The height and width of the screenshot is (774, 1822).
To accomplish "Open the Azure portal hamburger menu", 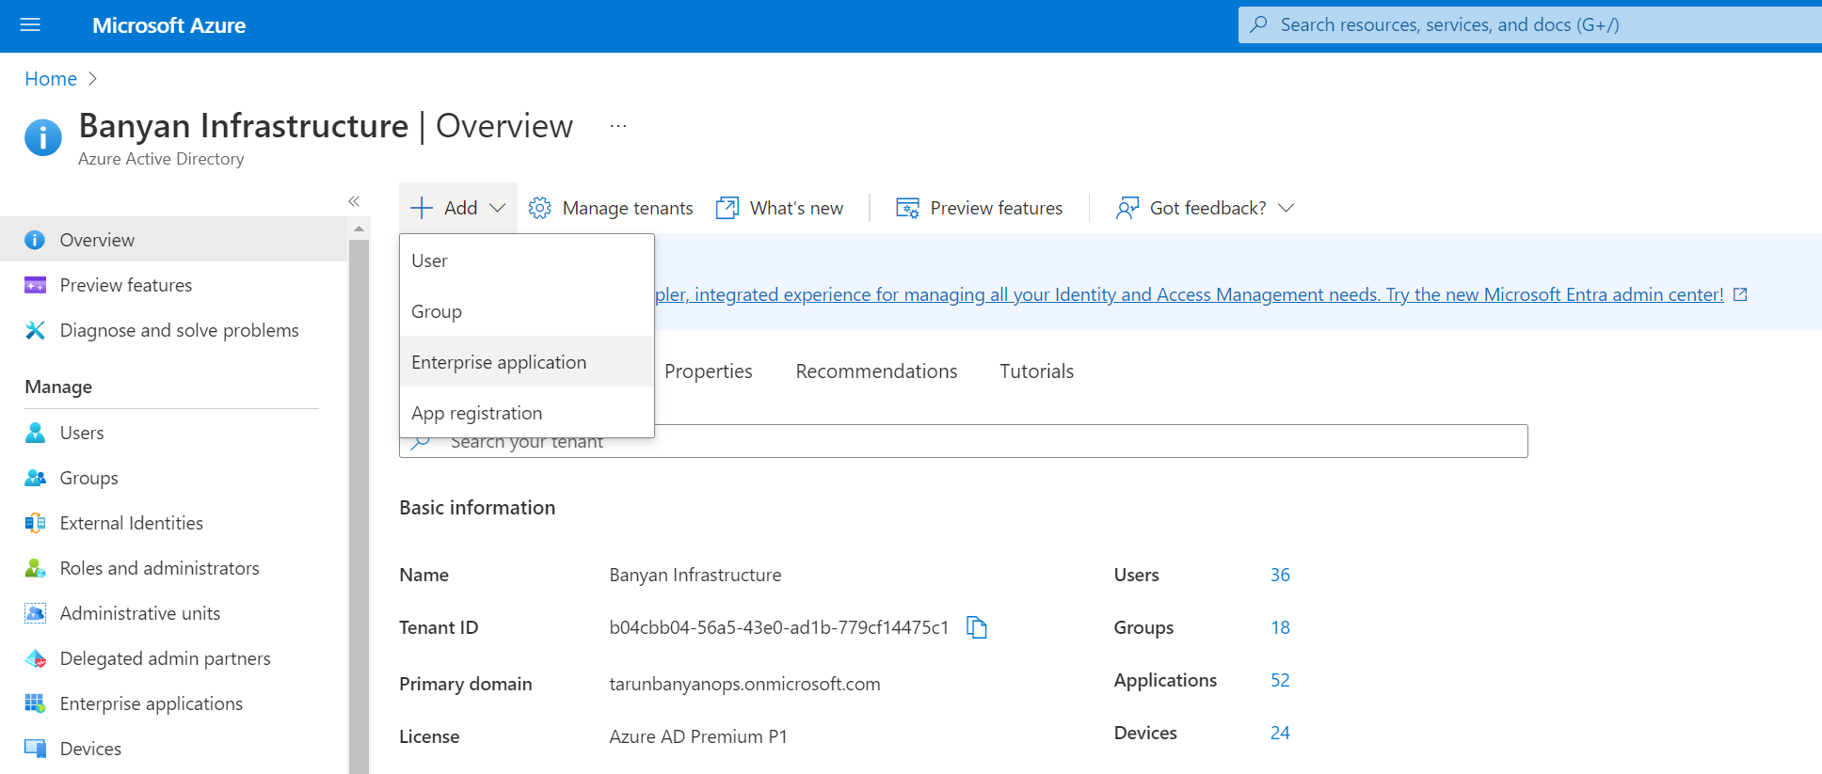I will tap(30, 25).
